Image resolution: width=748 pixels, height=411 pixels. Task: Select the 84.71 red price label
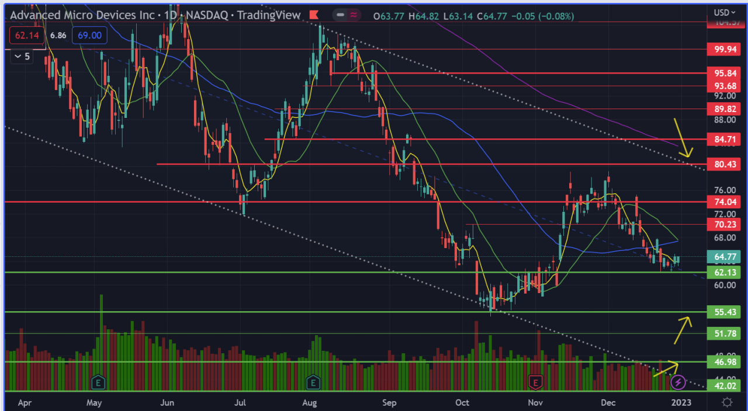tap(723, 140)
